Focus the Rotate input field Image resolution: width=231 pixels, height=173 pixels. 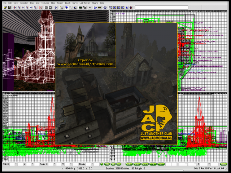88,164
